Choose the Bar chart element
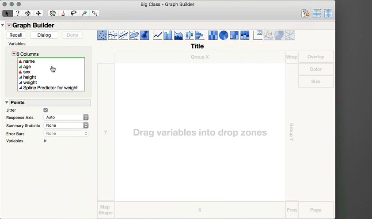The image size is (372, 219). [168, 35]
